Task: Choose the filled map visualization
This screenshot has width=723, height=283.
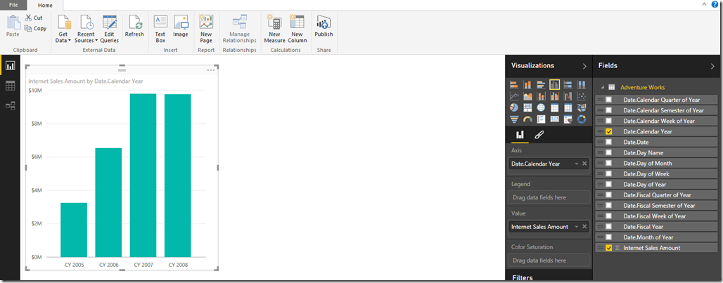Action: pos(582,107)
